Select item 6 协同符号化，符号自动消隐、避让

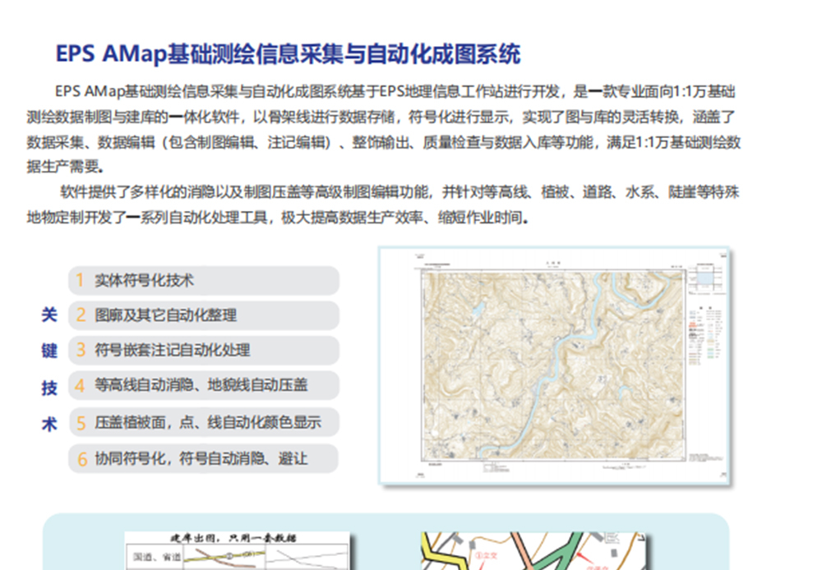pyautogui.click(x=203, y=459)
